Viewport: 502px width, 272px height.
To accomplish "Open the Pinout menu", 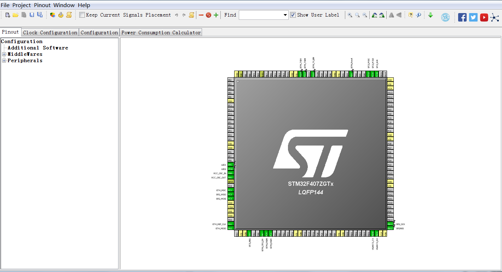I will 42,5.
